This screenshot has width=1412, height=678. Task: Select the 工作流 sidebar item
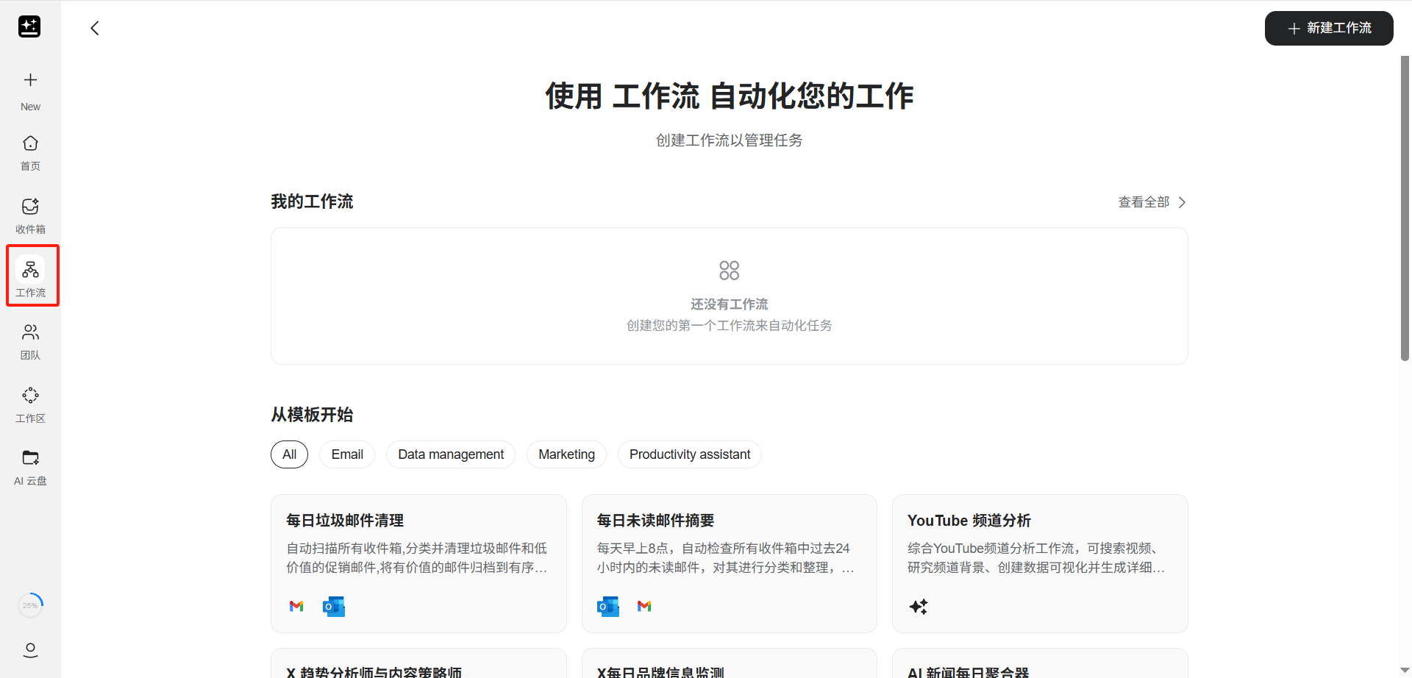click(31, 277)
